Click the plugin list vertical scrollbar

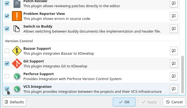183,75
